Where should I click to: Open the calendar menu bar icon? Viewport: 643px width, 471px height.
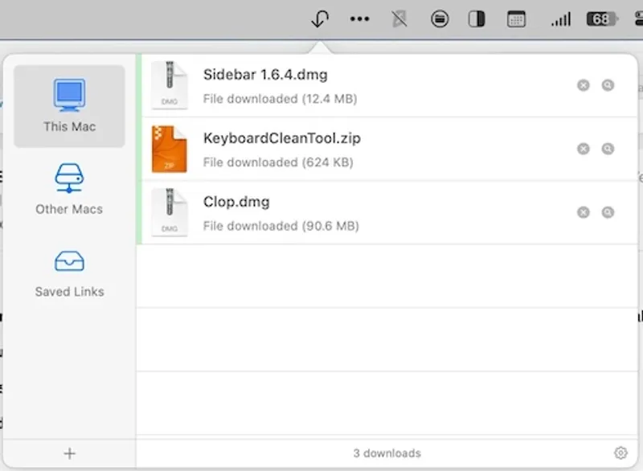pos(516,18)
